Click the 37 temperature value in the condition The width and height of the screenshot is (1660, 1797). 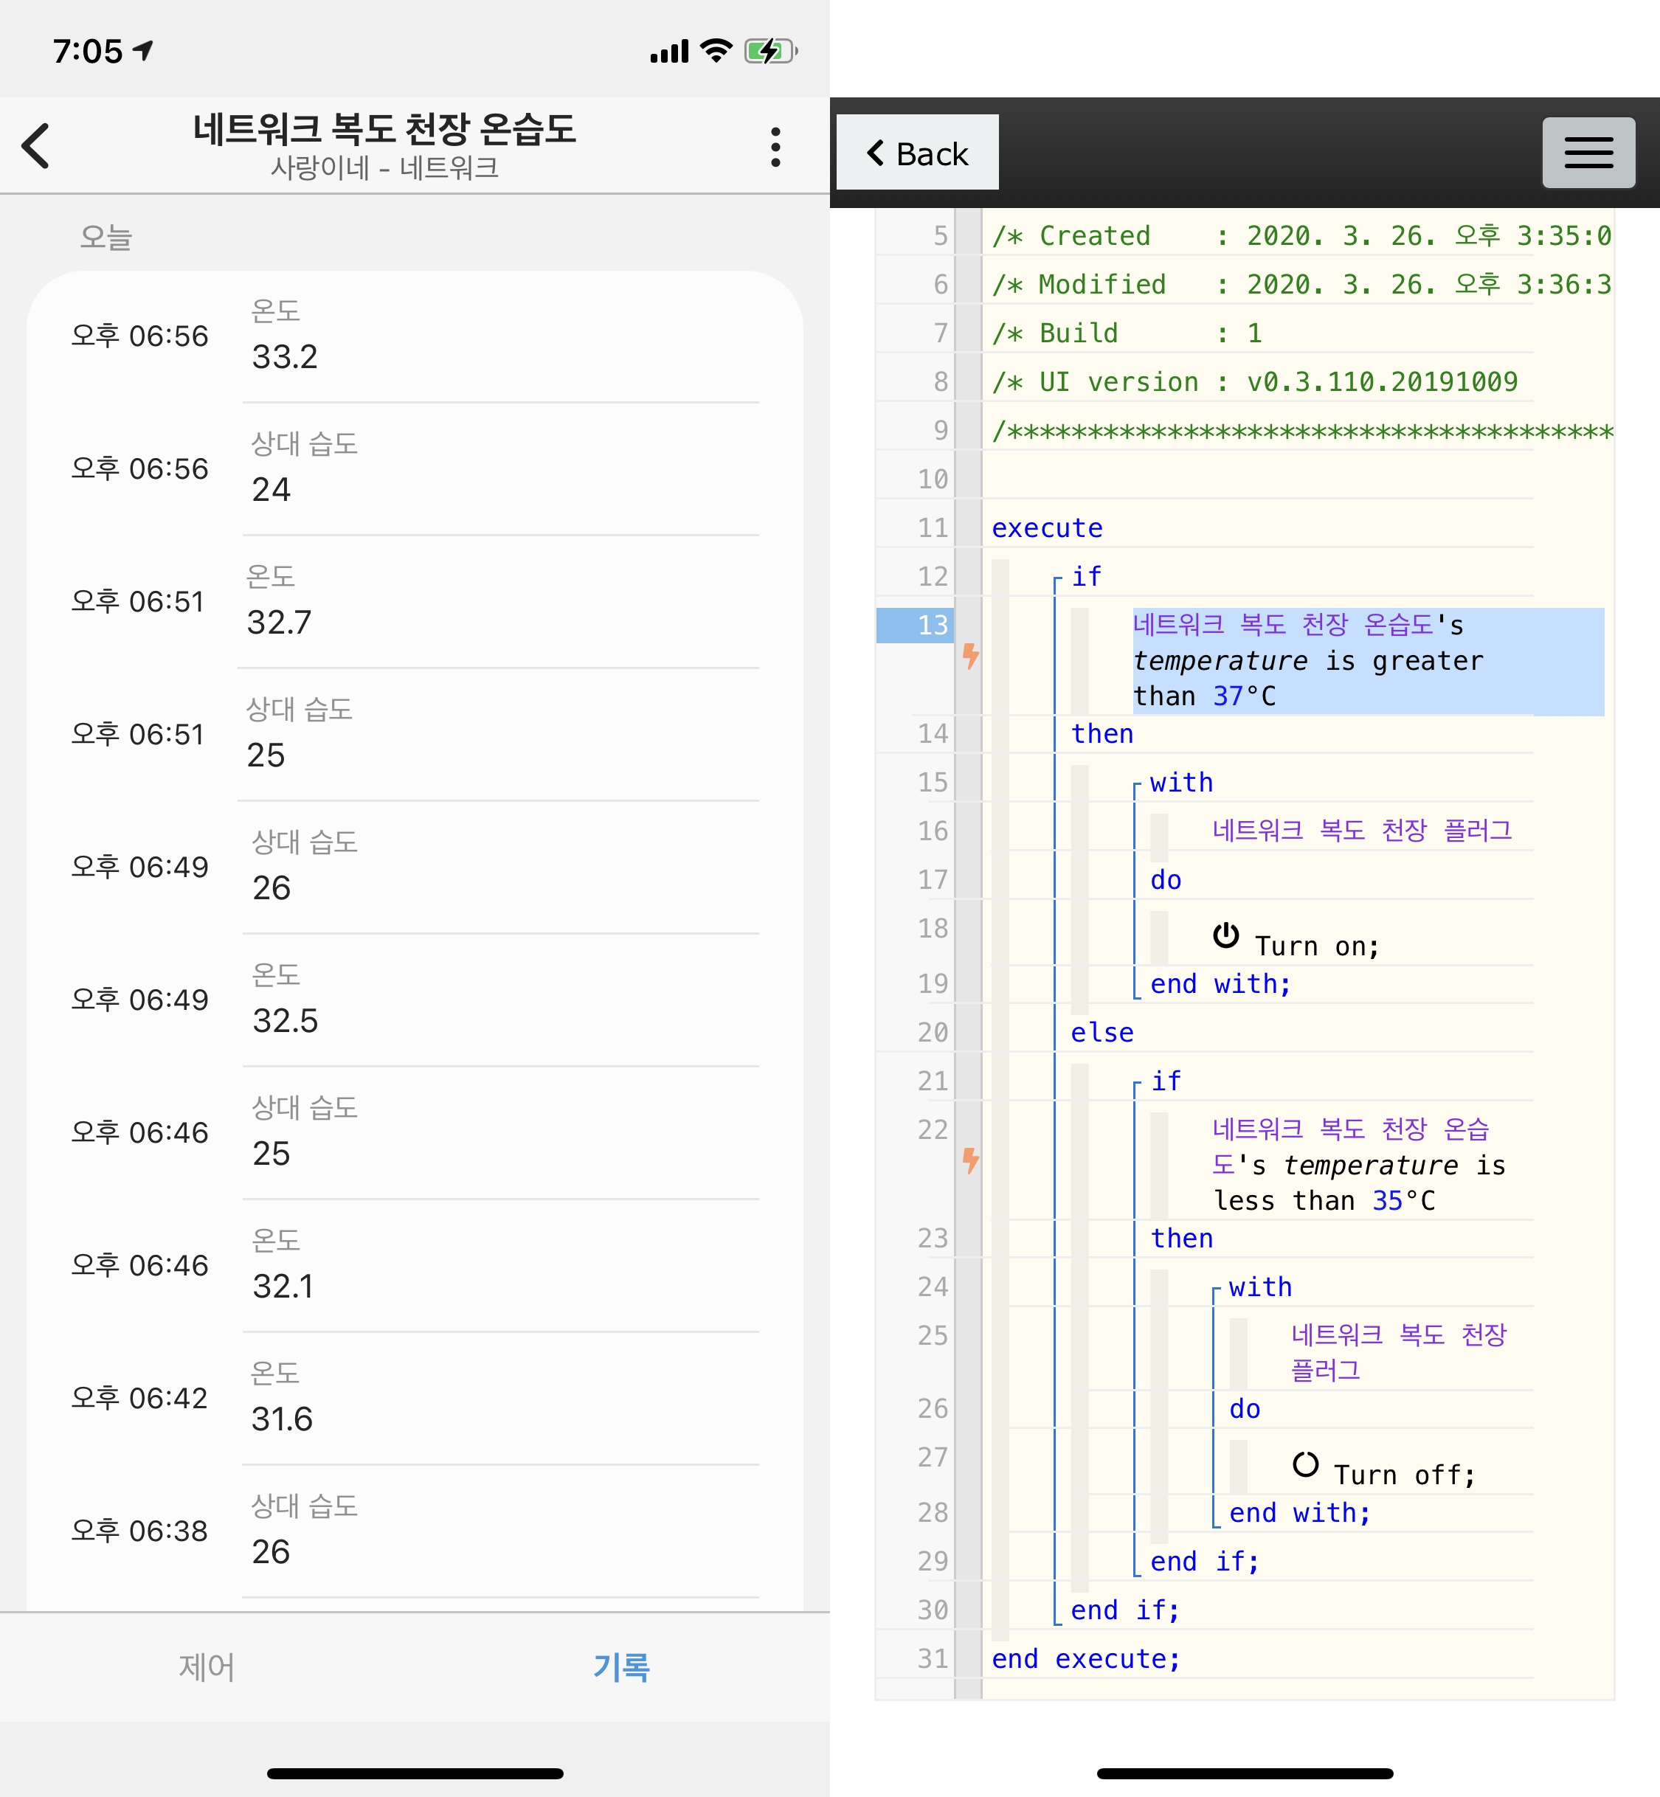point(1228,696)
